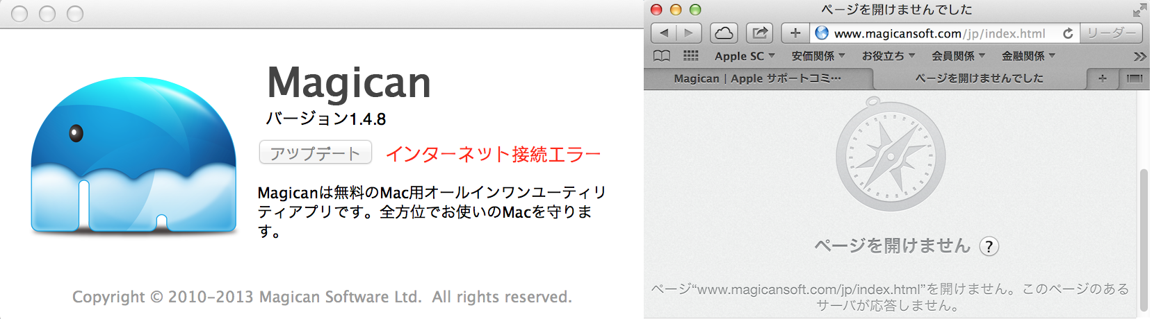Click the globe site icon in address bar
The width and height of the screenshot is (1154, 319).
tap(822, 33)
